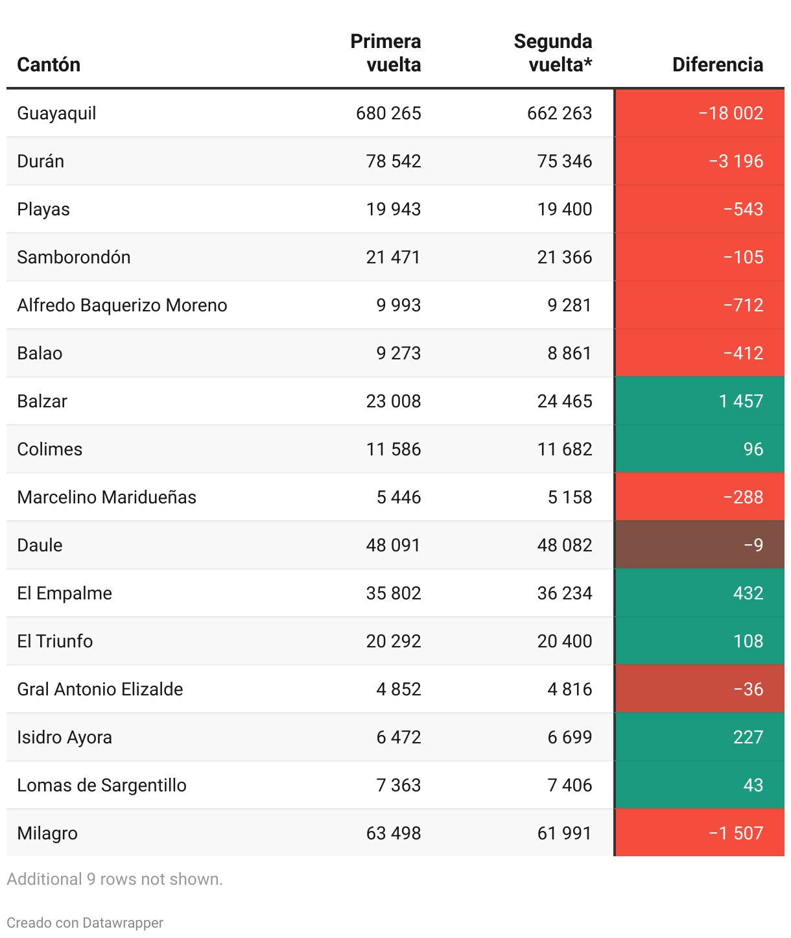The width and height of the screenshot is (791, 938).
Task: Select the Durán canton name
Action: pyautogui.click(x=40, y=162)
